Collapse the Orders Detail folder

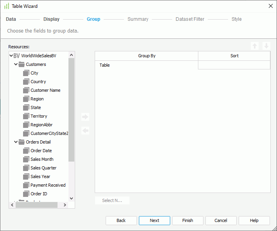point(16,142)
